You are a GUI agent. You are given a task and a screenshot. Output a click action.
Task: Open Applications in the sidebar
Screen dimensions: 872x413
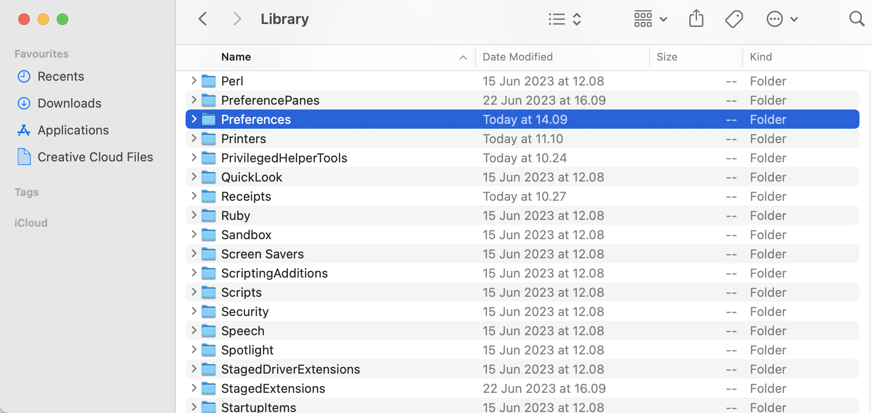point(73,130)
